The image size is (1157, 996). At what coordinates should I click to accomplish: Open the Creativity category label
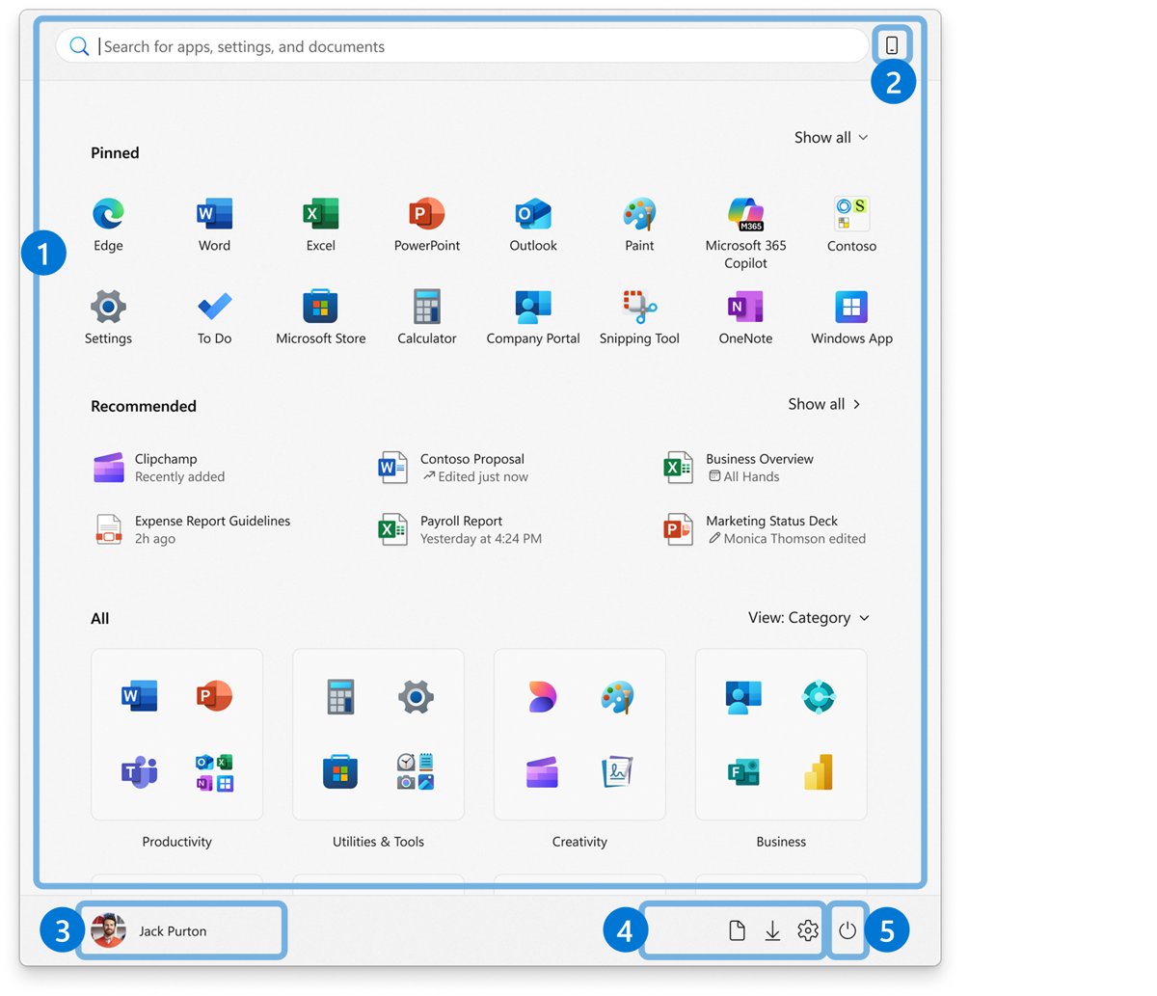(579, 842)
